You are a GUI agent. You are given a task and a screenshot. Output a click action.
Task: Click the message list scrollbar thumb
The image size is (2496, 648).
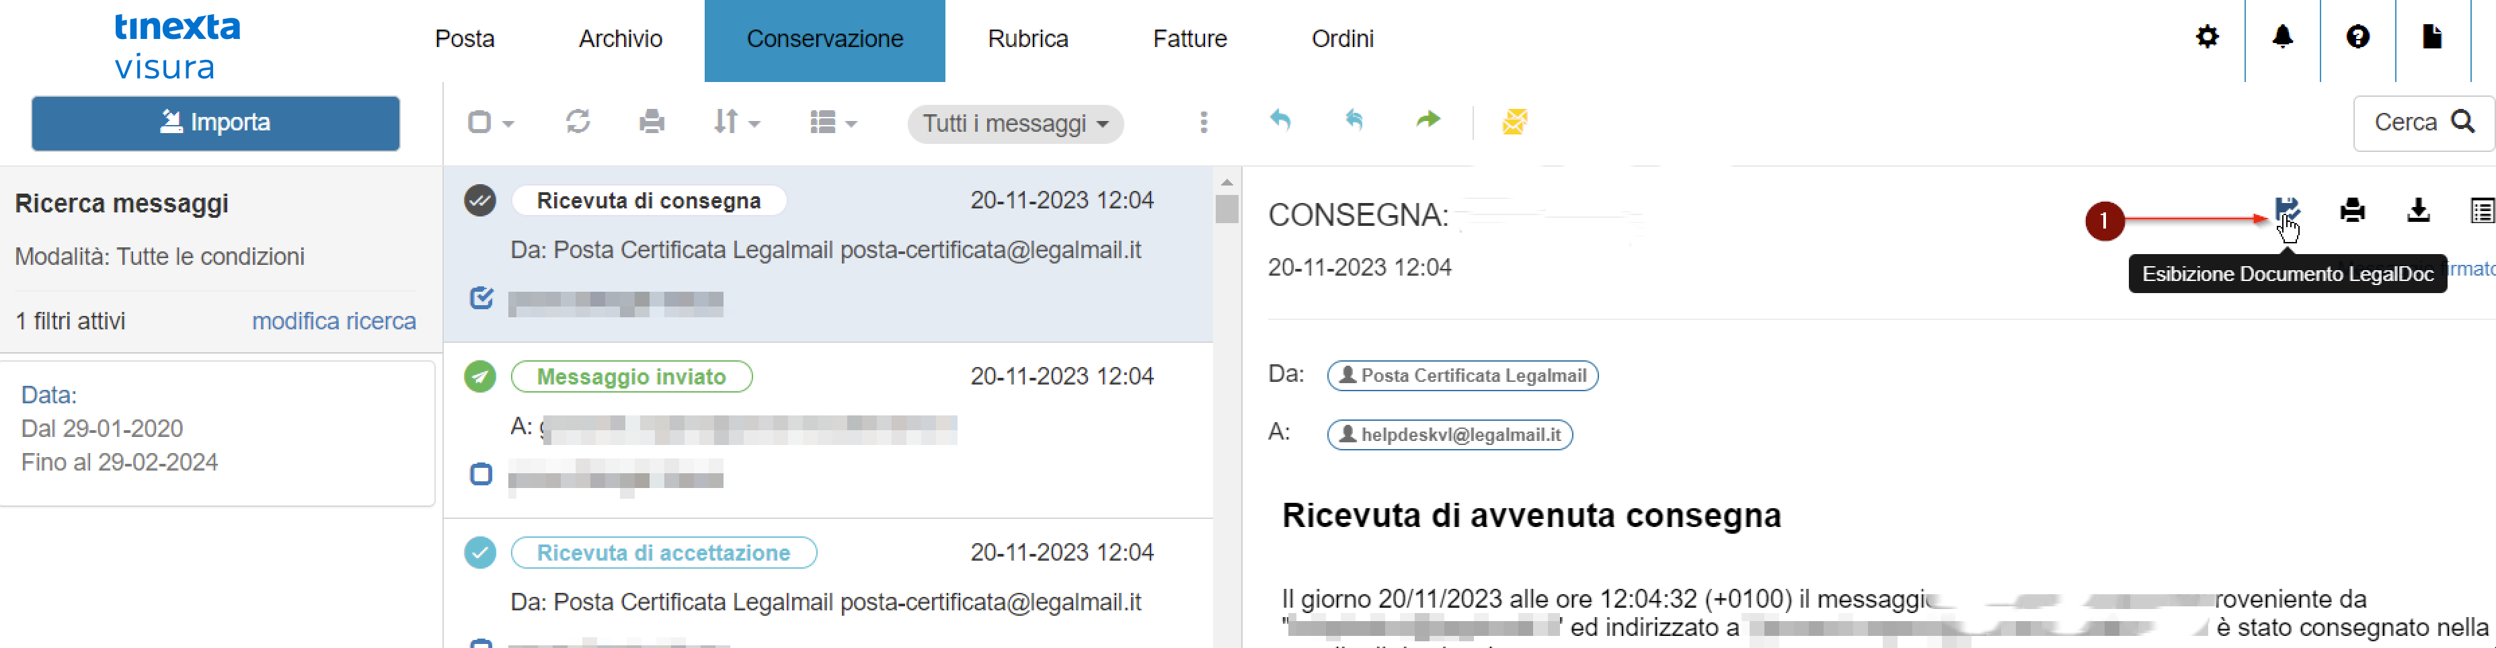point(1226,209)
